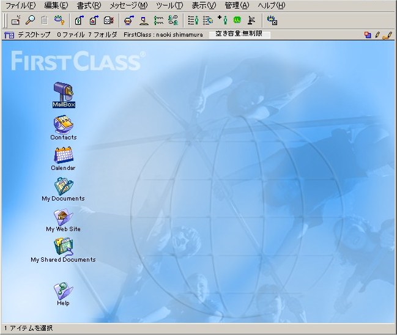Image resolution: width=397 pixels, height=335 pixels.
Task: Click the two green figures list icon
Action: [x=158, y=20]
